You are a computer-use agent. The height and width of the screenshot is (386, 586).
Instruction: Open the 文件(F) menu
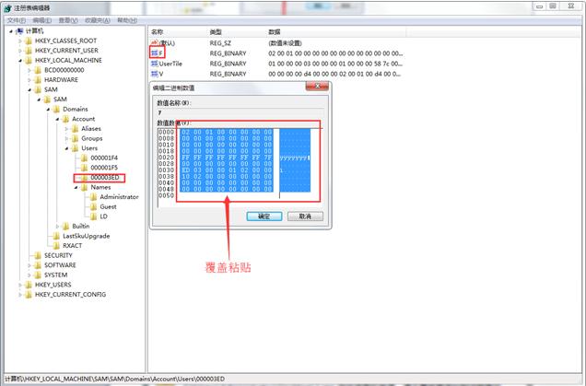(x=16, y=20)
